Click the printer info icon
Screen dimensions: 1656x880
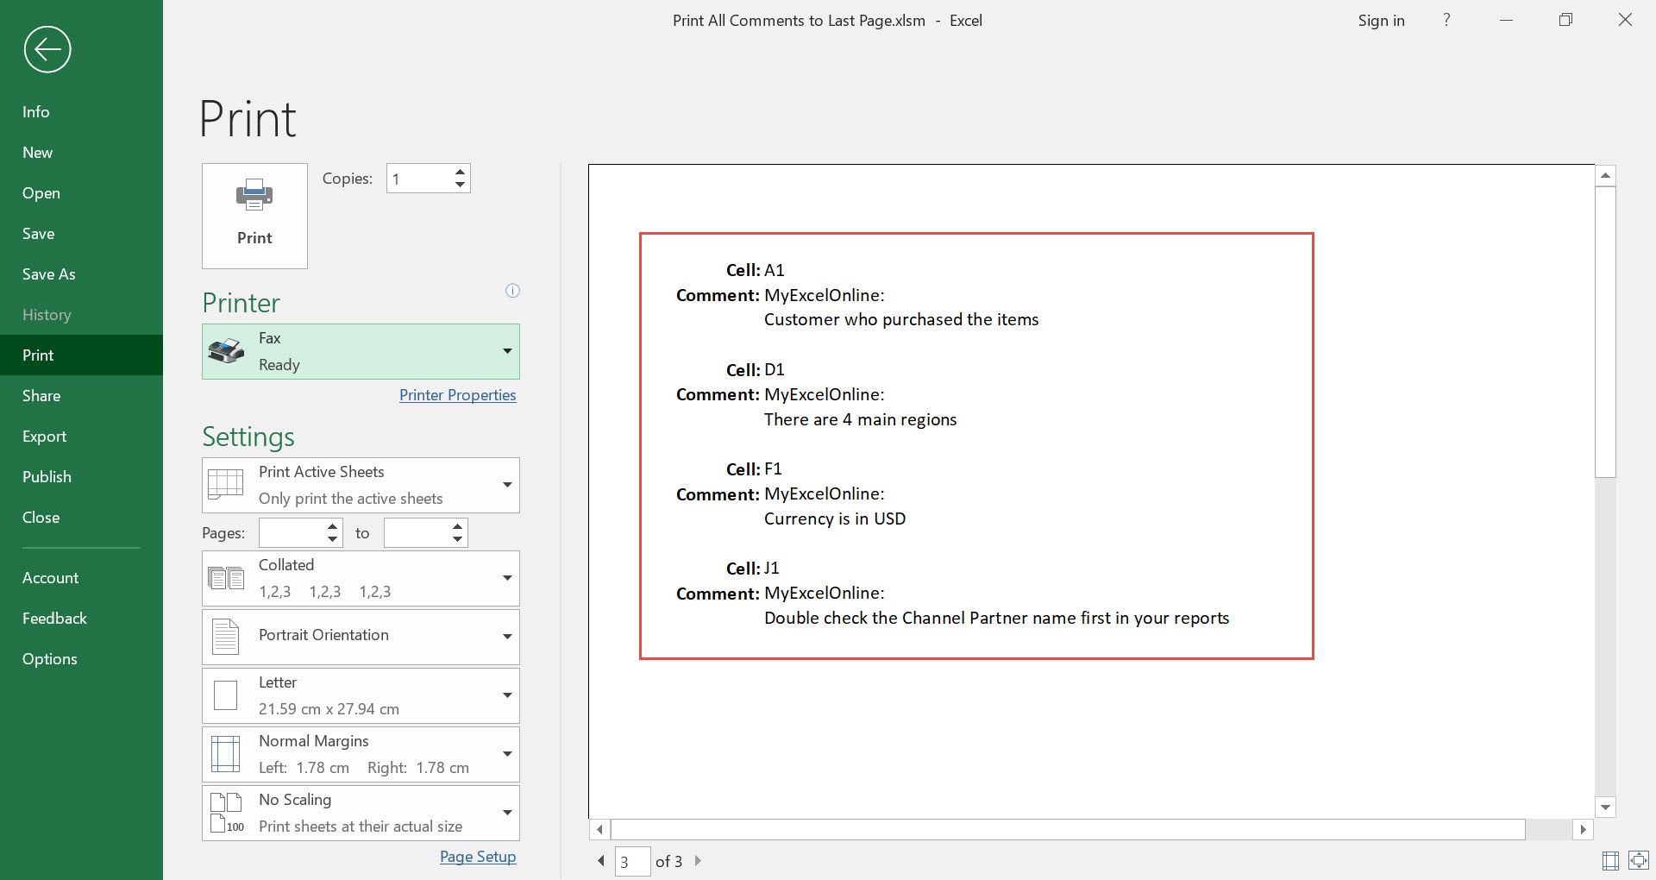click(512, 291)
